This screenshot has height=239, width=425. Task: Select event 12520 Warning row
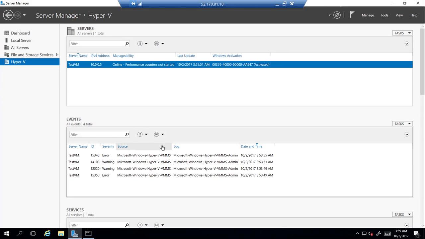coord(240,169)
